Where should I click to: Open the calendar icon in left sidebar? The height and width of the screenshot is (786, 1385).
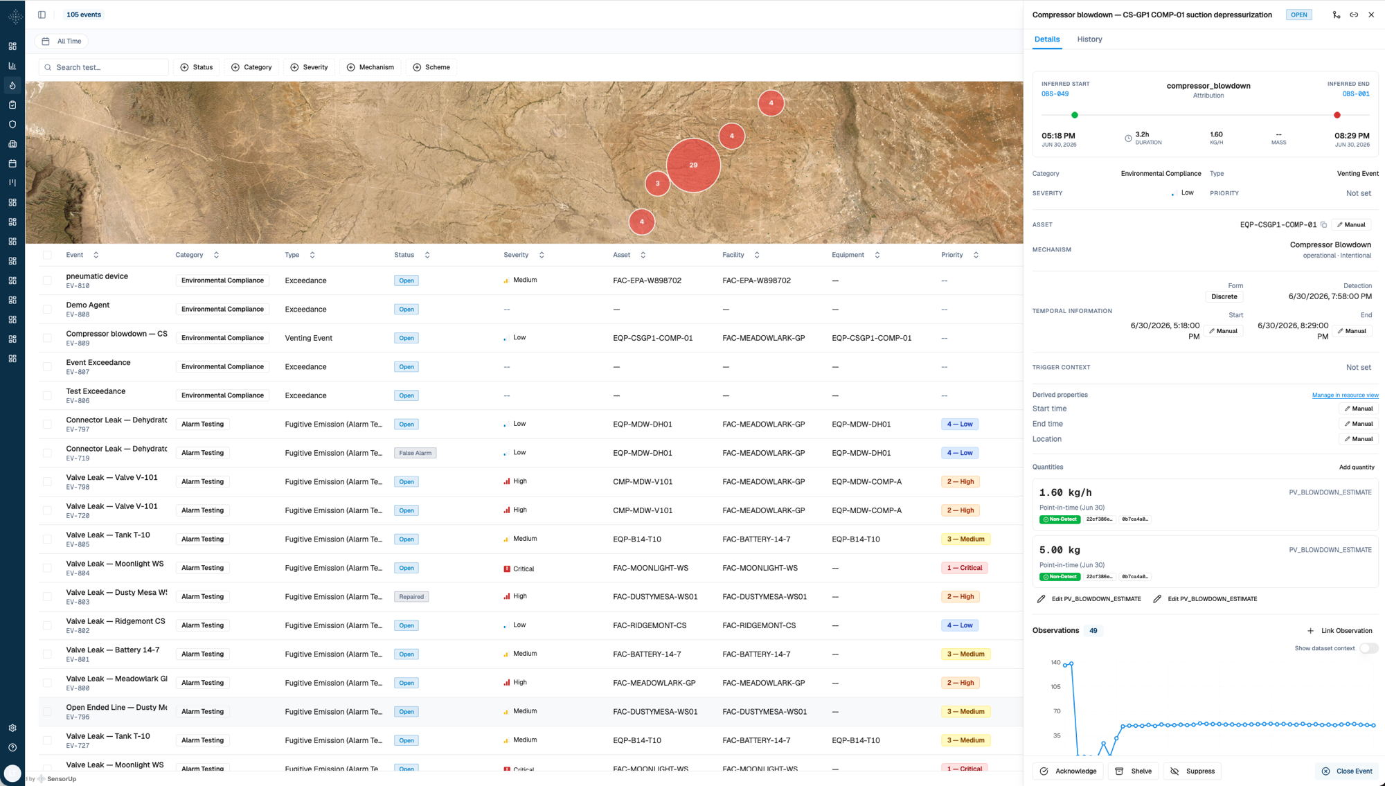point(12,163)
